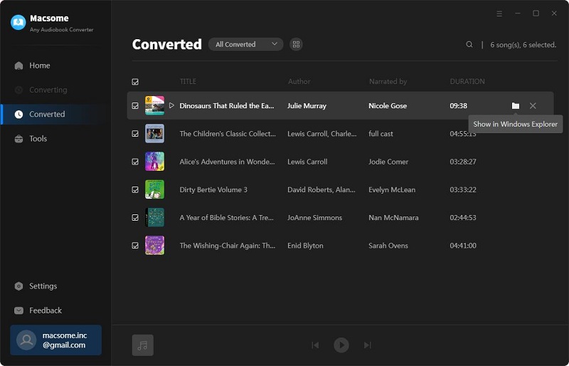Open the macsome.inc@gmail.com account panel
The image size is (569, 366).
[x=56, y=340]
